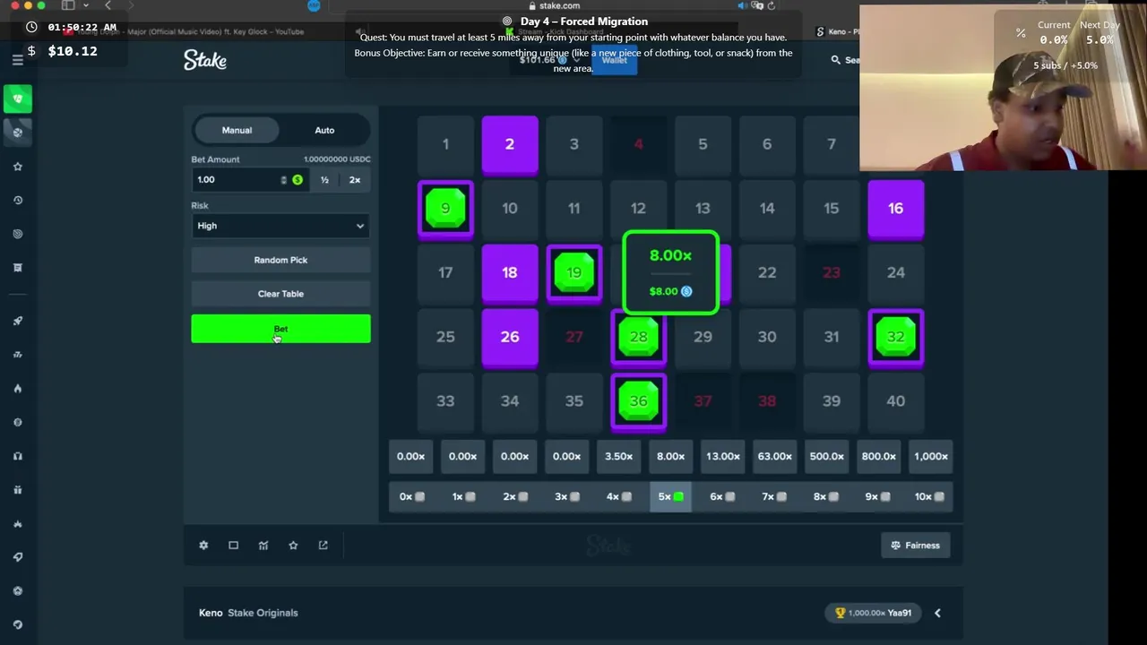
Task: Click the 13.00x payout chip
Action: pyautogui.click(x=722, y=456)
